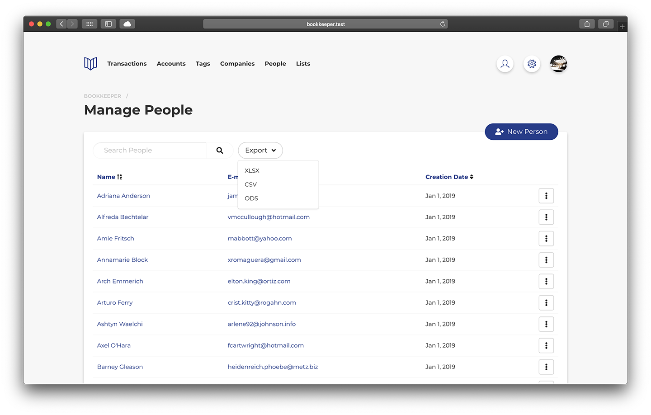Collapse the Export dropdown

click(x=260, y=151)
